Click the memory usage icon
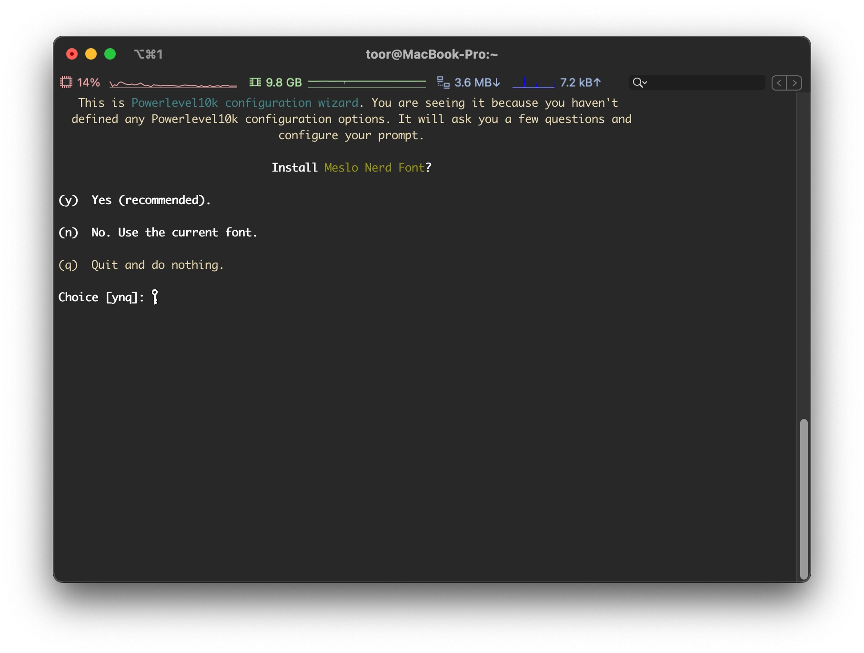Viewport: 864px width, 653px height. point(255,82)
